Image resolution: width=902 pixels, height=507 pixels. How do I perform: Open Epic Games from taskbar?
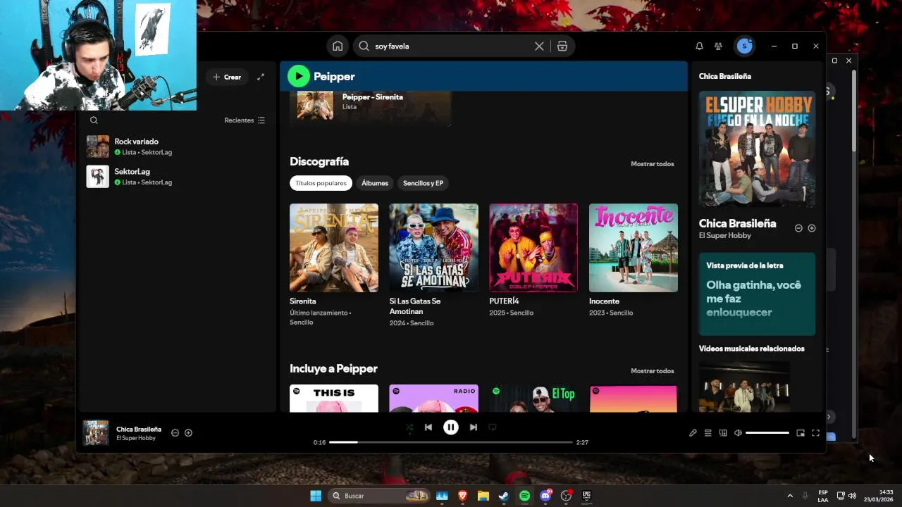pyautogui.click(x=586, y=496)
